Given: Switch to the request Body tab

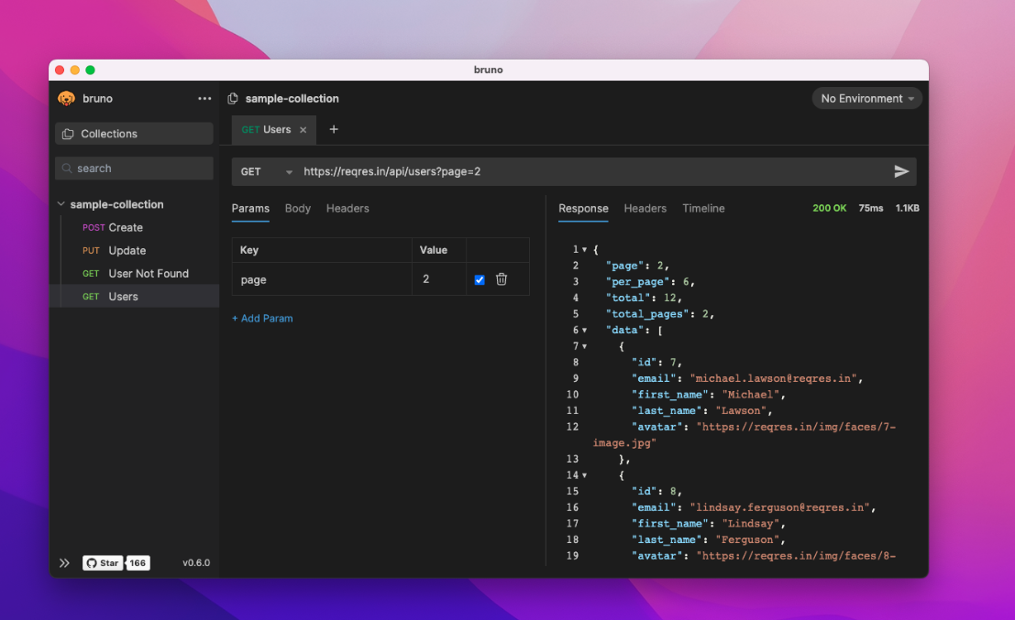Looking at the screenshot, I should (x=298, y=208).
